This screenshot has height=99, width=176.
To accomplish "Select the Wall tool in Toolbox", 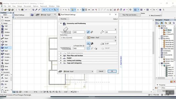I will tap(6, 26).
